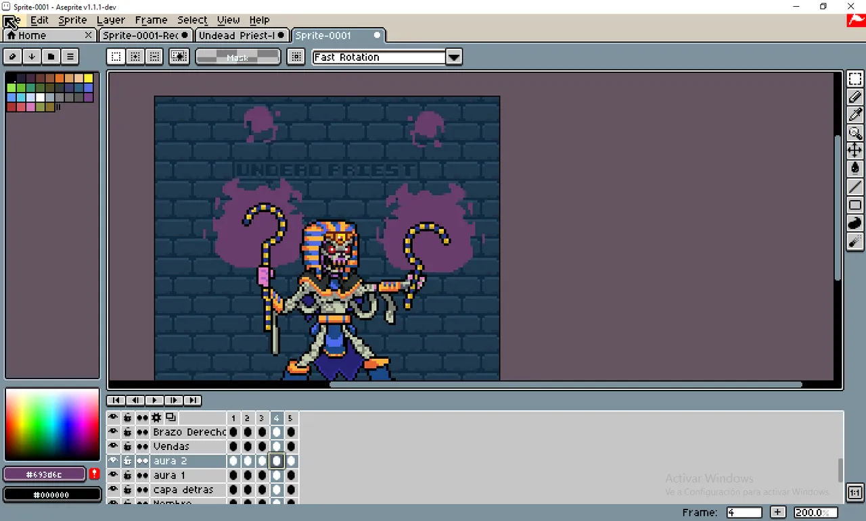Open the Edit menu
This screenshot has height=521, width=866.
[39, 20]
